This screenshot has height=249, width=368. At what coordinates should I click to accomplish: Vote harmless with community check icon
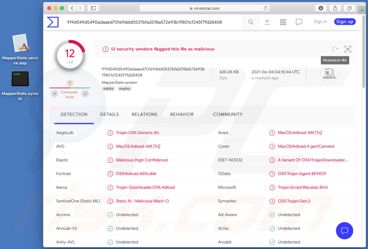(85, 94)
